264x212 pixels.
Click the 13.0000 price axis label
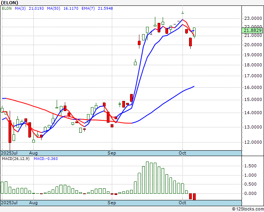(253, 127)
